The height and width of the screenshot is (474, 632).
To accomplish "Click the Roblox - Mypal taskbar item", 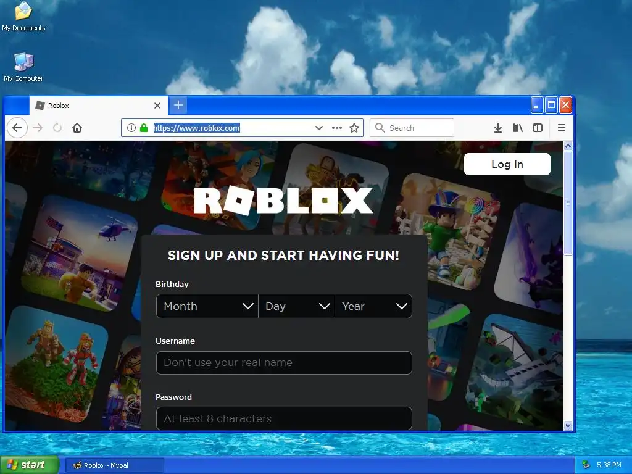I will (114, 465).
